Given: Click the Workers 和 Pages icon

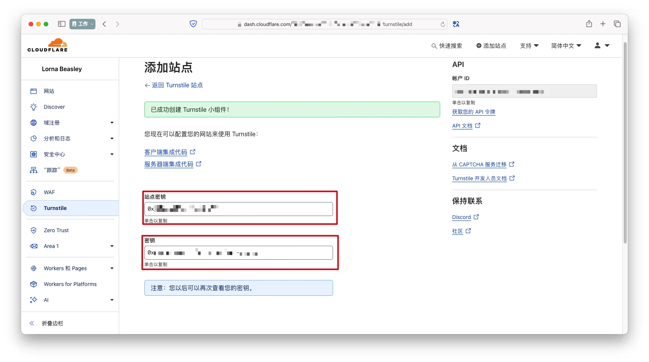Looking at the screenshot, I should point(34,268).
